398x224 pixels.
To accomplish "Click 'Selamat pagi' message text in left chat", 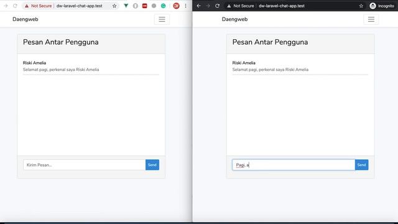I will 61,70.
